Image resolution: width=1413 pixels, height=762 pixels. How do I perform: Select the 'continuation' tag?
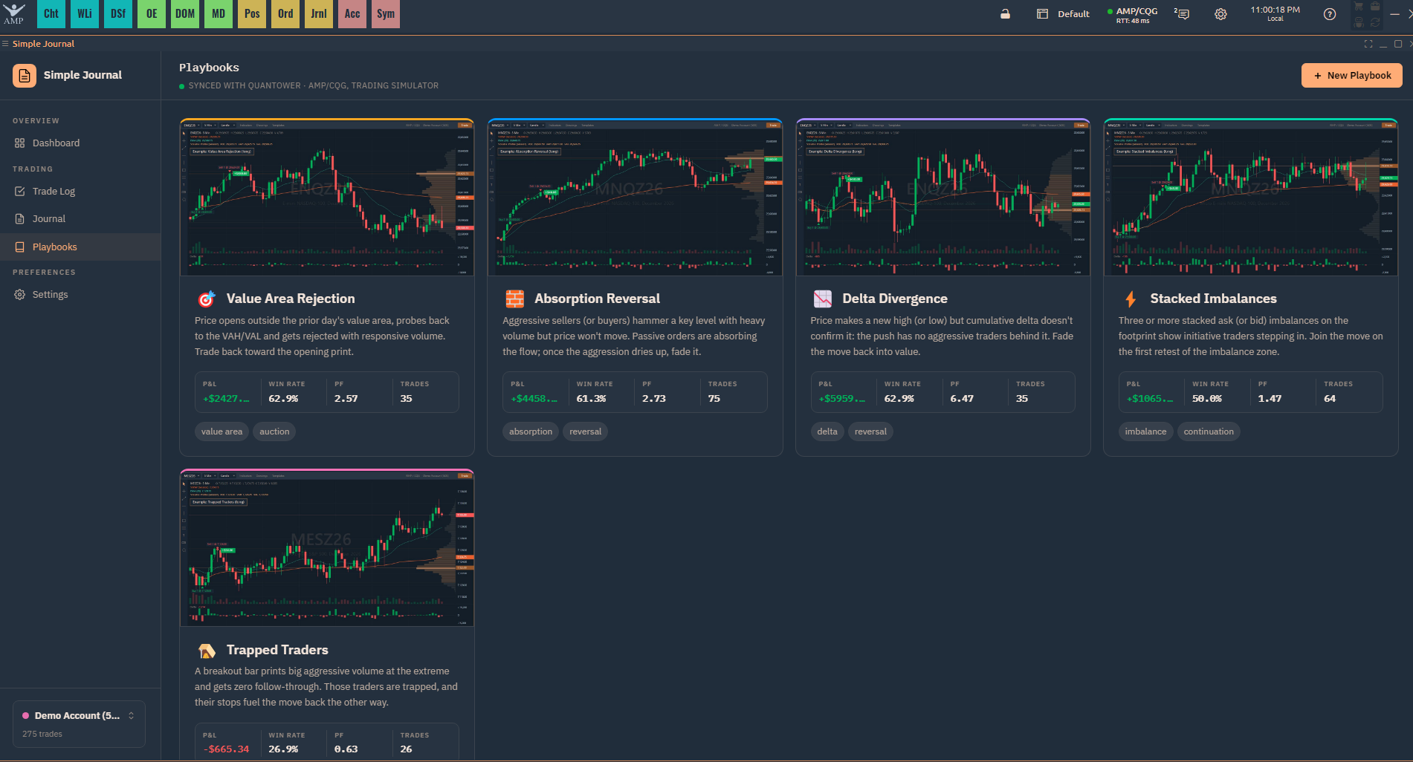pos(1209,432)
